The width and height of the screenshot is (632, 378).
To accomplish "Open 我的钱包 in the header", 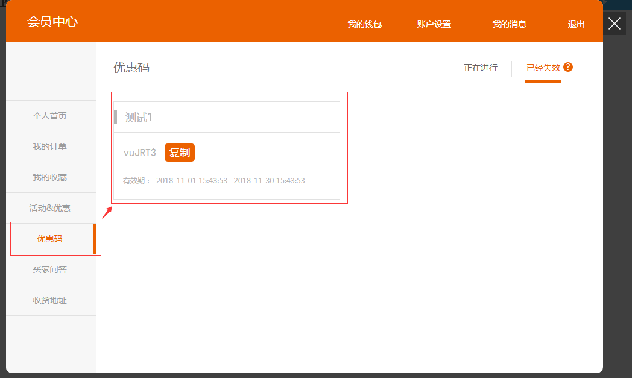I will click(x=364, y=24).
